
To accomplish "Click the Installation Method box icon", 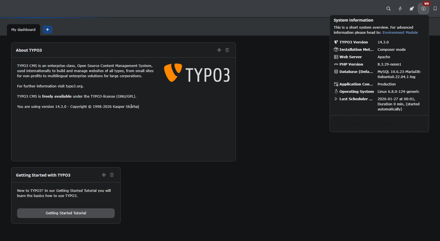I will click(336, 49).
